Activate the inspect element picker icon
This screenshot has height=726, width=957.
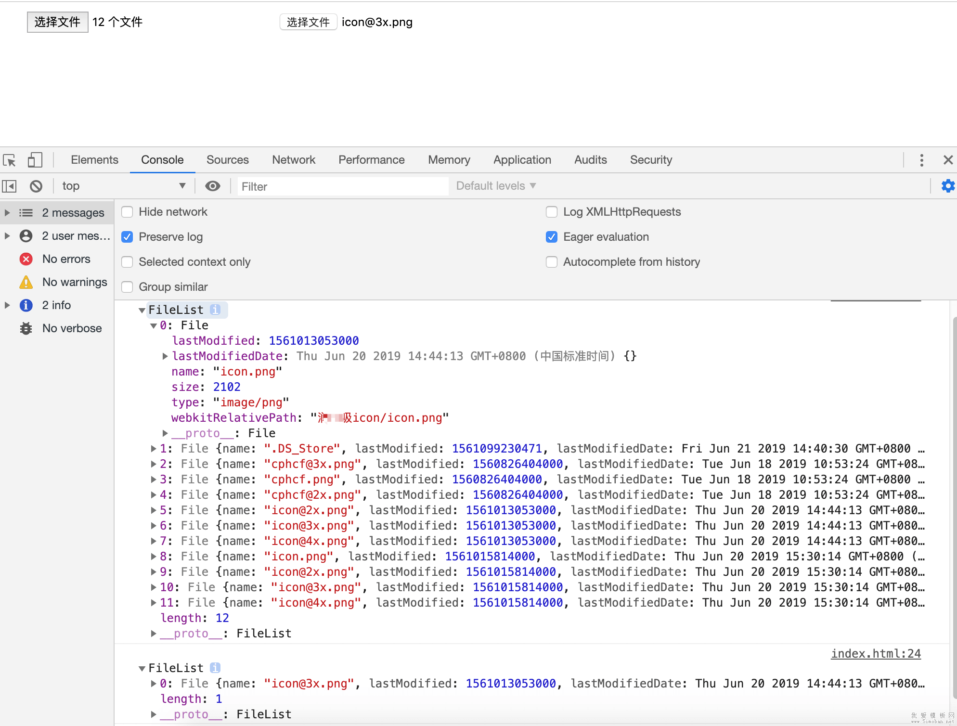coord(10,160)
